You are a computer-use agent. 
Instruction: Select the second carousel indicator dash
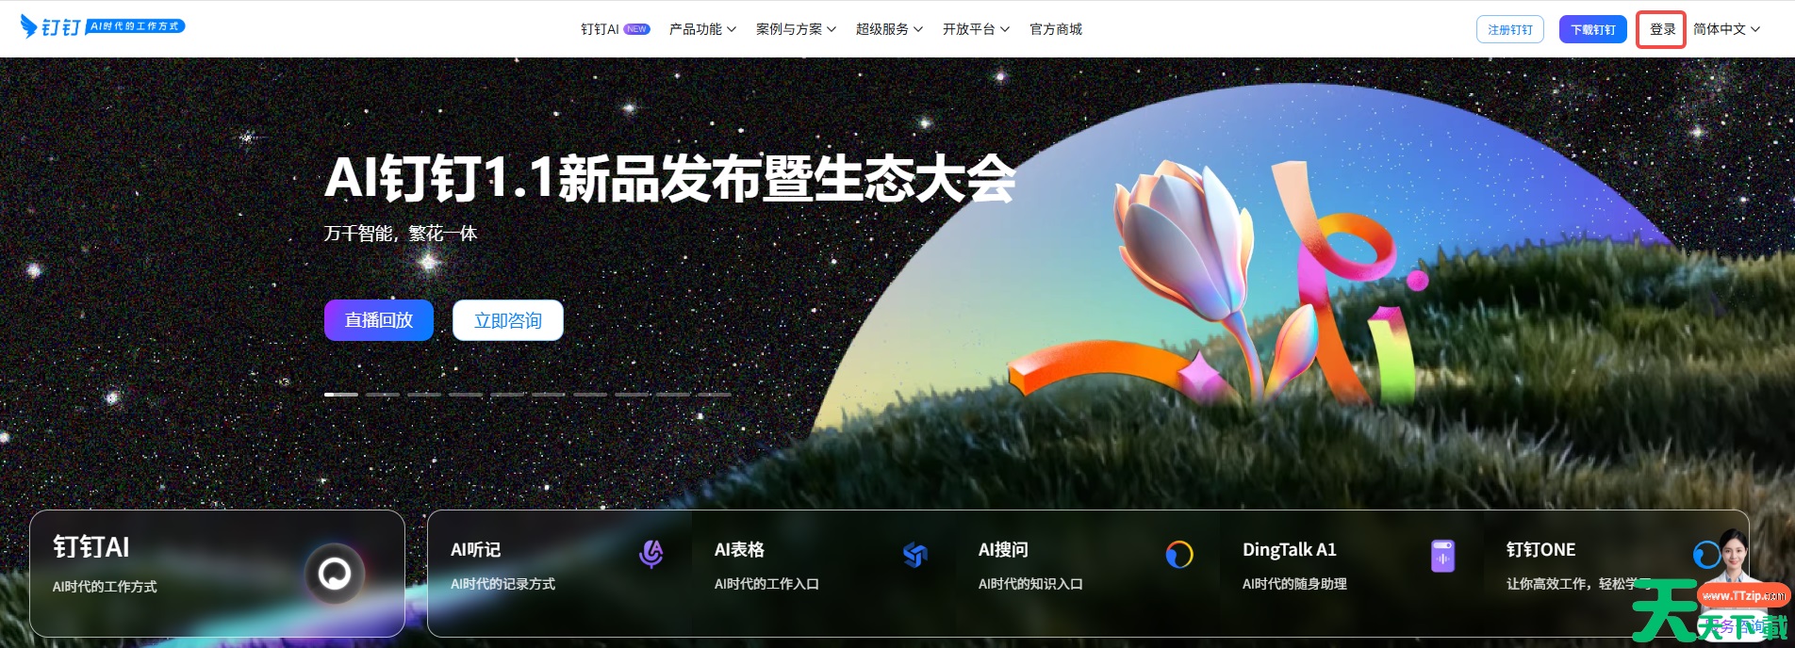pyautogui.click(x=383, y=395)
